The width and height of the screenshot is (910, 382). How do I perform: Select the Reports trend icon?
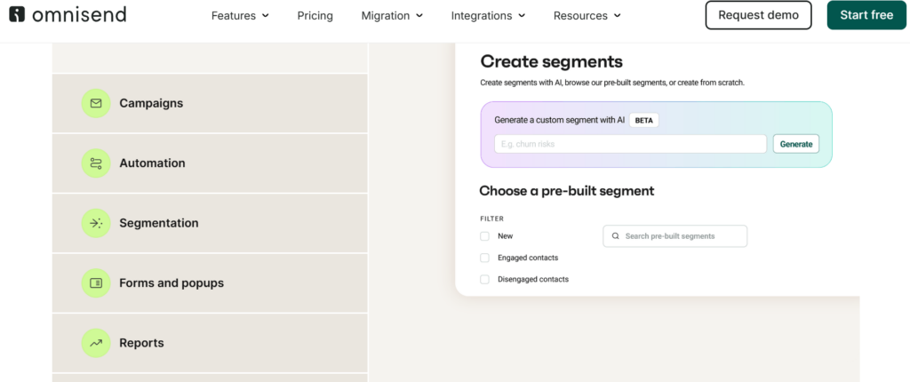point(96,343)
